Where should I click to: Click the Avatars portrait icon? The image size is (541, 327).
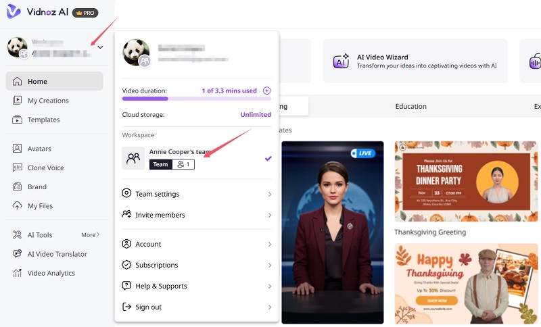(x=17, y=149)
